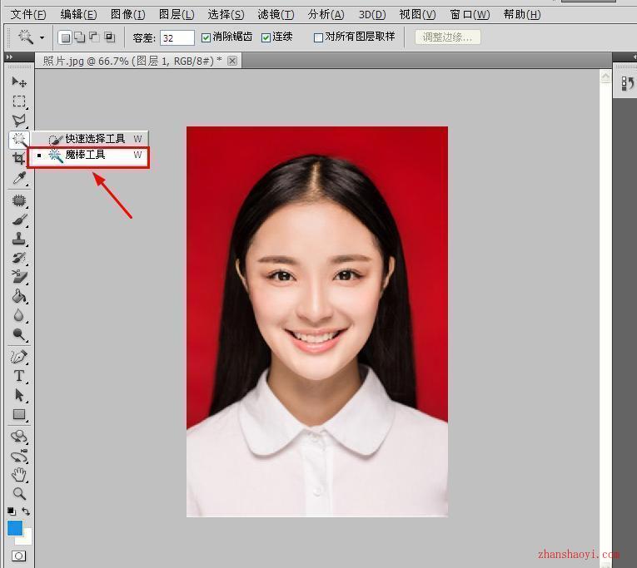This screenshot has height=568, width=637.
Task: Activate the 照片.jpg document tab
Action: [132, 61]
